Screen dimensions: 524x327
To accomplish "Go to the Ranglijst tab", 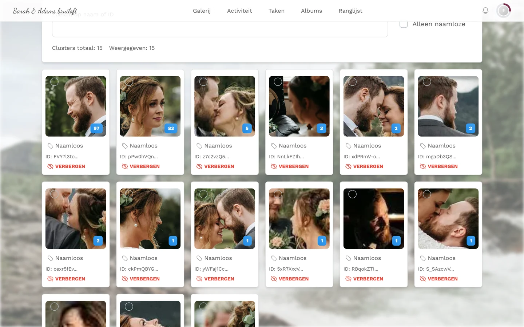I will coord(350,11).
